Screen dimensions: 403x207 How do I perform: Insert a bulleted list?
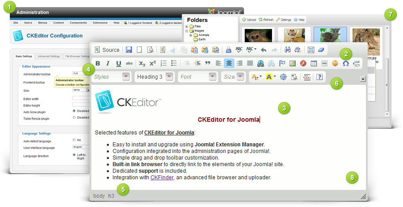click(x=174, y=63)
